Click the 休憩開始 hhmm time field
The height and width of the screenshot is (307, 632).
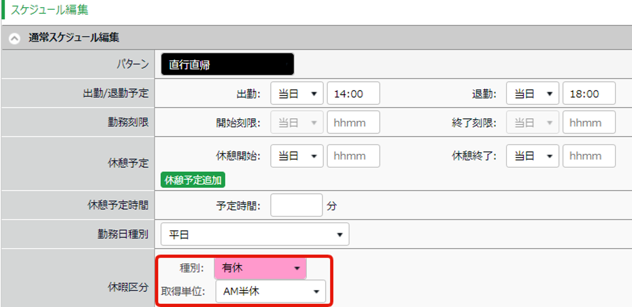[x=353, y=156]
